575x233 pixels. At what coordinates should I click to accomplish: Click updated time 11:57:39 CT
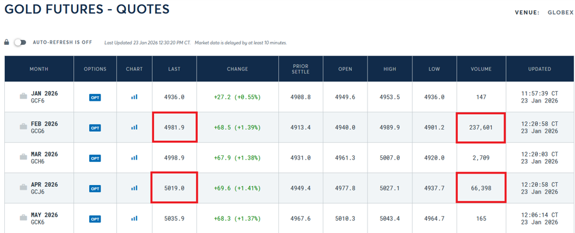540,93
